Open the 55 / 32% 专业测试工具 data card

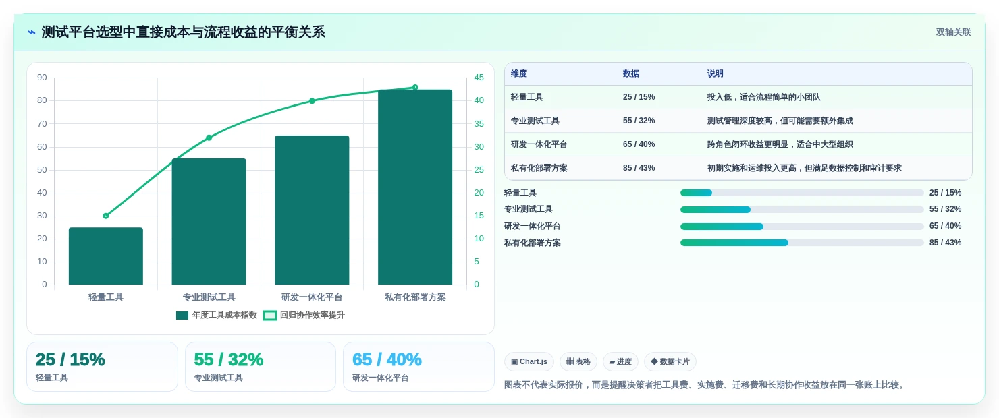261,367
